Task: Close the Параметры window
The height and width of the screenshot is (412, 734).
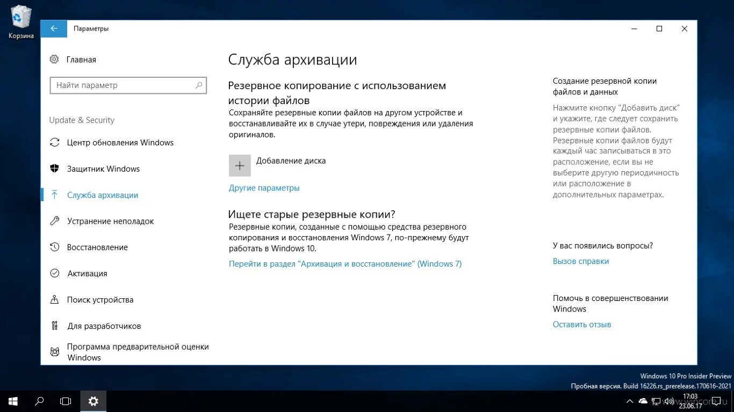Action: (685, 29)
